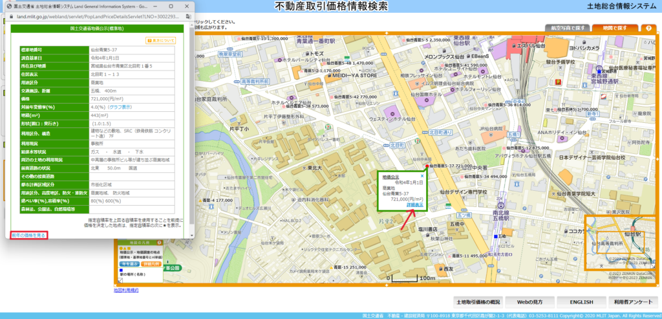Switch site to ENGLISH
Screen dimensions: 662x319
coord(581,302)
